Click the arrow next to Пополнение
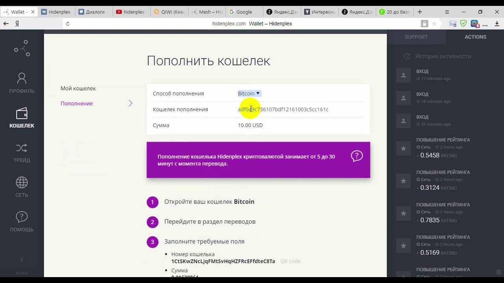This screenshot has width=504, height=283. [130, 103]
